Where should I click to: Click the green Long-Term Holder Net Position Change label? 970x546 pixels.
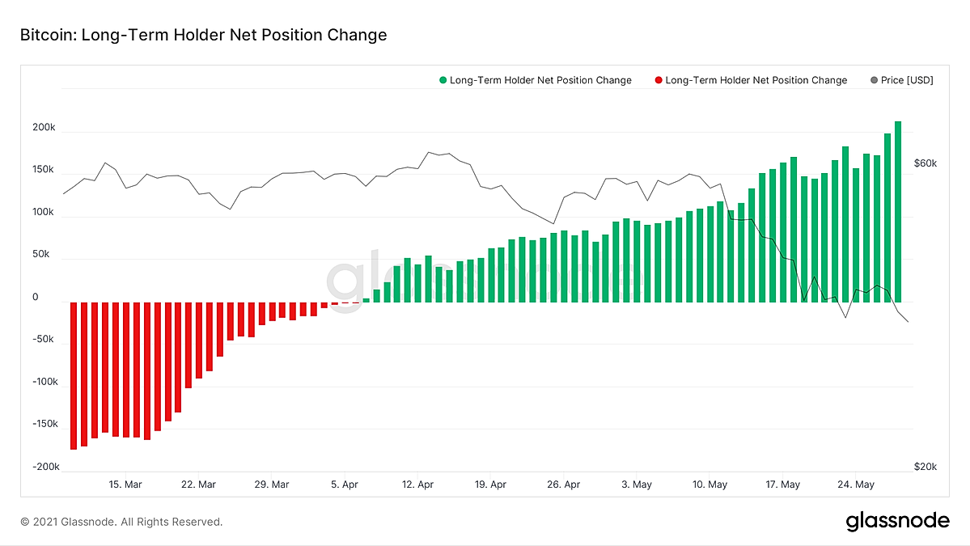tap(540, 80)
